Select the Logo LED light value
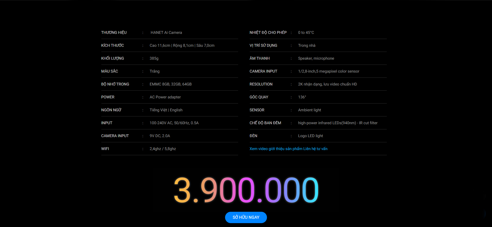The image size is (492, 227). pyautogui.click(x=311, y=136)
